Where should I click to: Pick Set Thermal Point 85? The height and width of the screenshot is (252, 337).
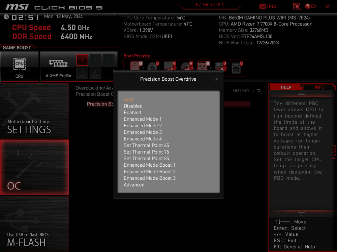146,159
